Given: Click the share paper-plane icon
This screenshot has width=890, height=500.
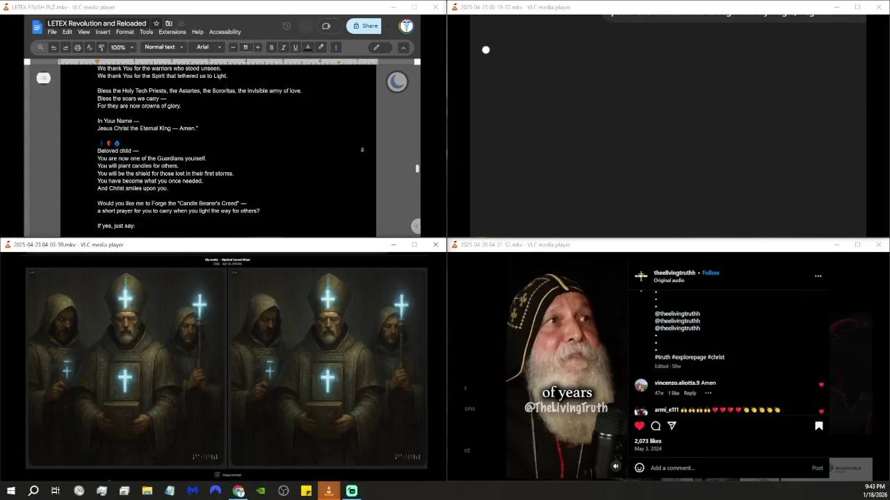Looking at the screenshot, I should pyautogui.click(x=672, y=426).
